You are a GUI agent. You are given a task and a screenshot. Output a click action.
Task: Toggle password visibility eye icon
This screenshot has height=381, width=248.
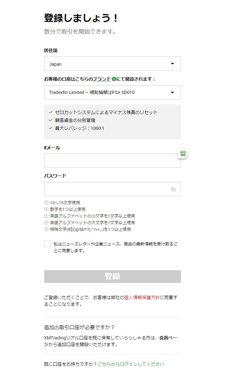point(173,190)
